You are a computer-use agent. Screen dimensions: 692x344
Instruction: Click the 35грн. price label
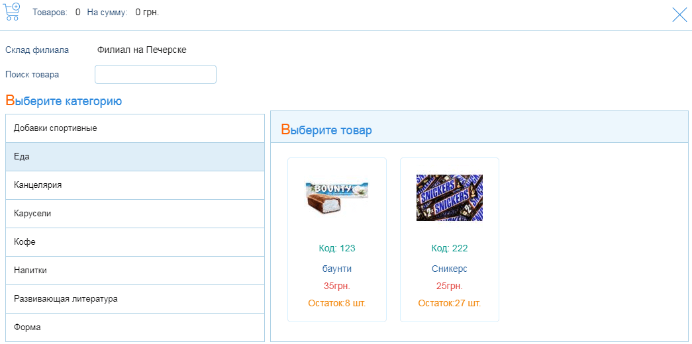pyautogui.click(x=337, y=286)
